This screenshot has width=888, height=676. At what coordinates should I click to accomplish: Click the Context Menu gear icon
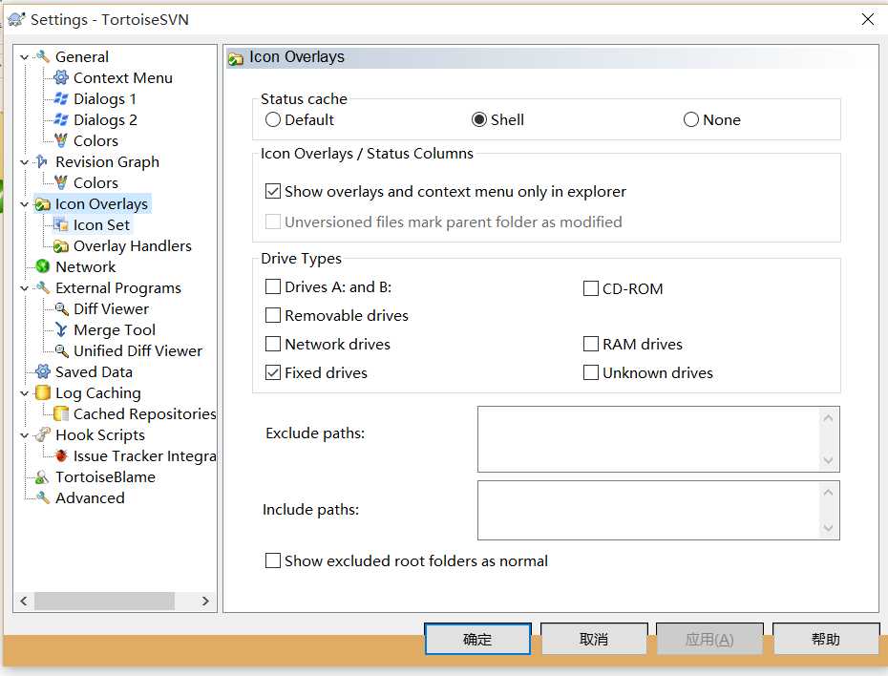(x=61, y=77)
